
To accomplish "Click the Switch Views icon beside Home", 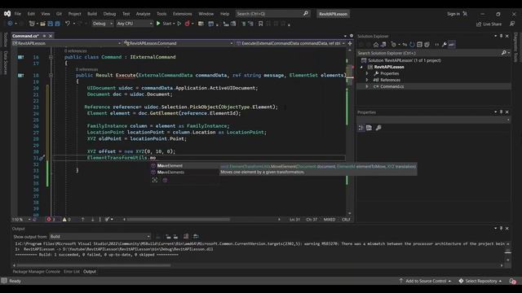I will pyautogui.click(x=383, y=45).
